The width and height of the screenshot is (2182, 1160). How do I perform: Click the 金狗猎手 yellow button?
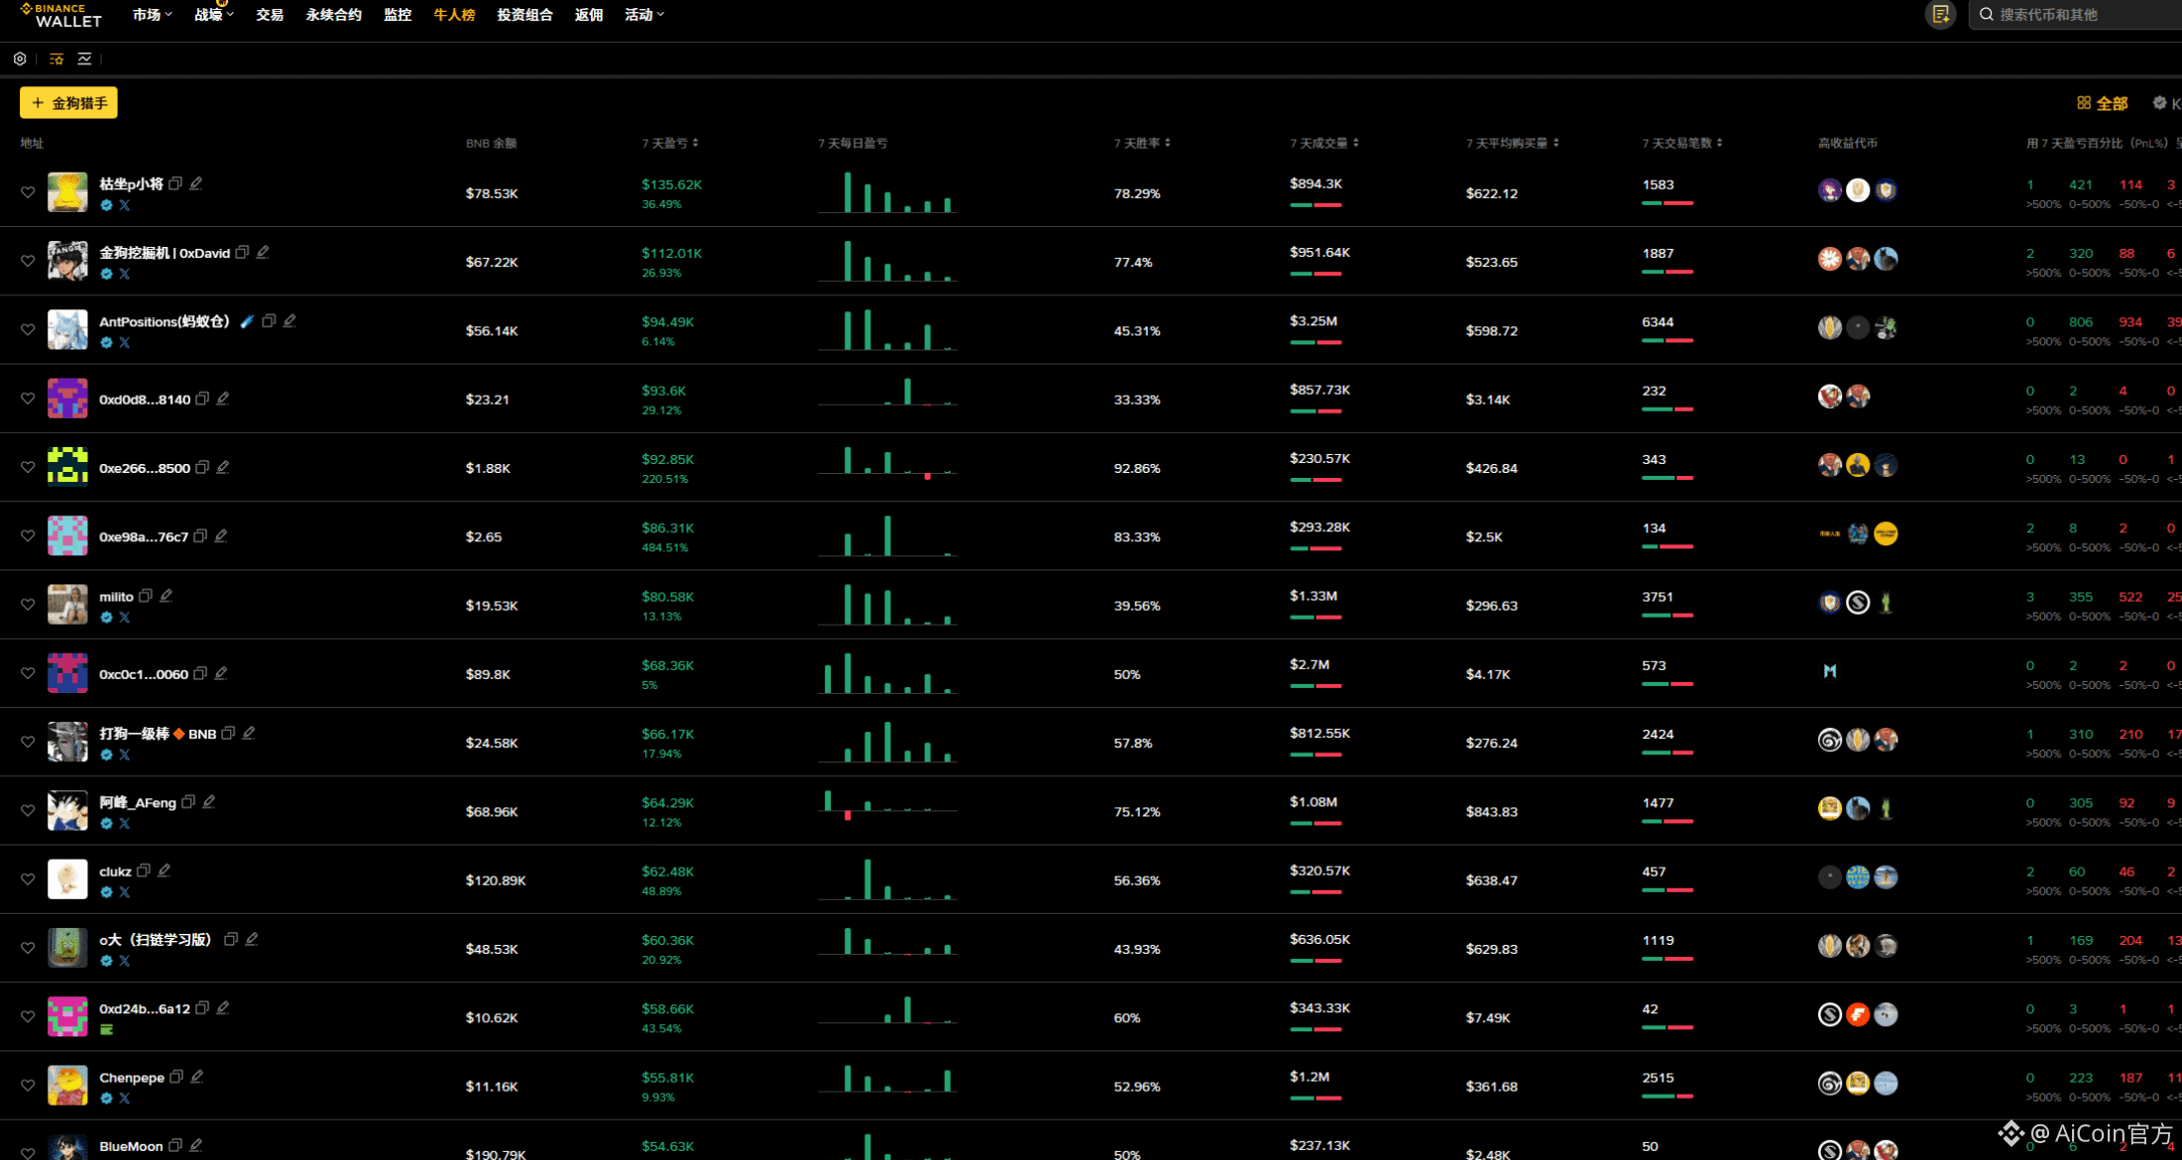pos(68,103)
